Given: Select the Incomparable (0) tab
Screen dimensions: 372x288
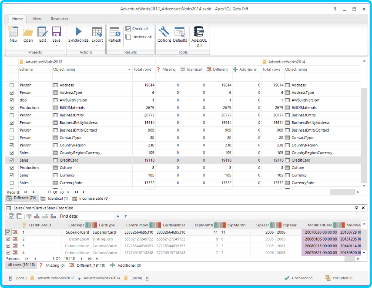Looking at the screenshot, I should point(90,199).
